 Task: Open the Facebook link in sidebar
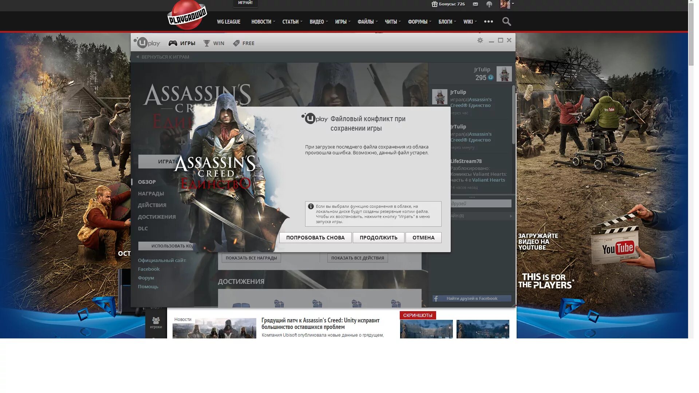tap(149, 269)
